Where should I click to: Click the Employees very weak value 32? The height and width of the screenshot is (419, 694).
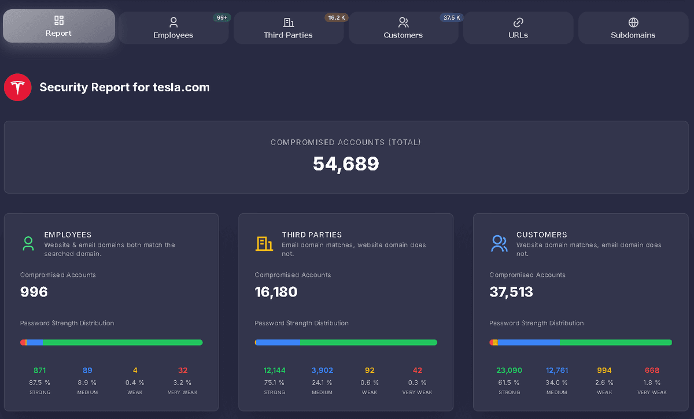point(183,370)
